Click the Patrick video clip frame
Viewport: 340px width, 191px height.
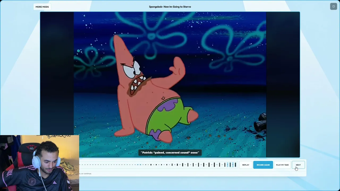pos(170,85)
